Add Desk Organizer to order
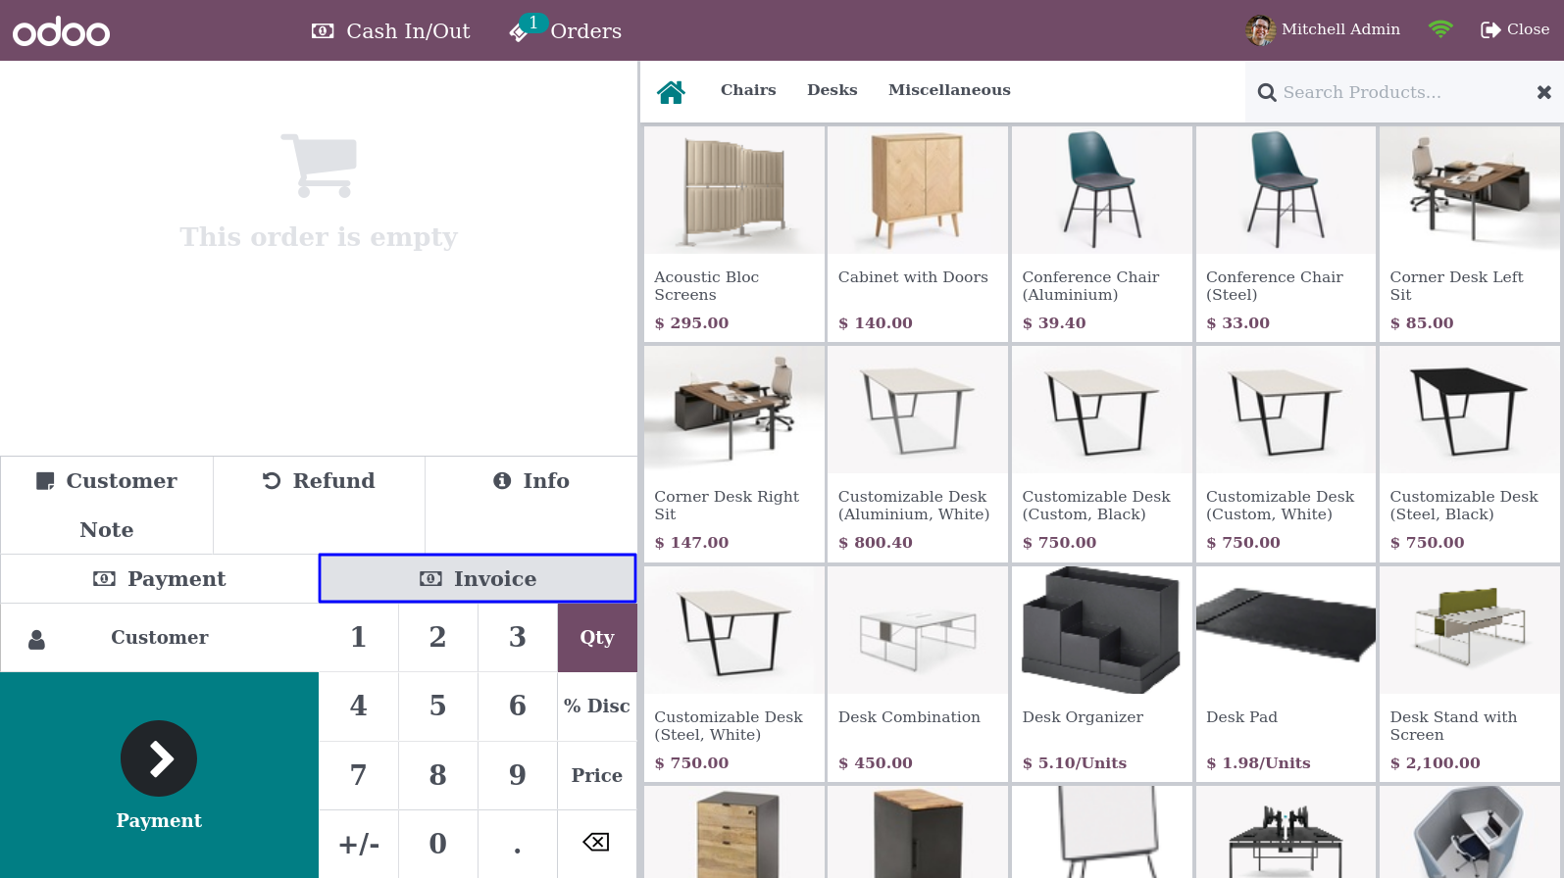The image size is (1564, 878). coord(1102,674)
